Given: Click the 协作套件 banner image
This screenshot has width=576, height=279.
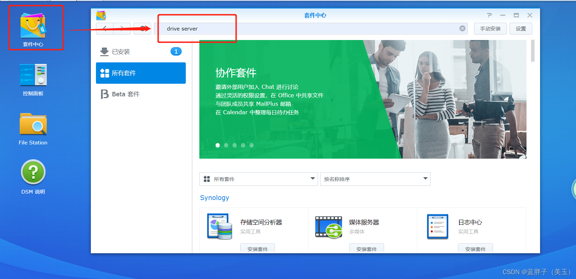Looking at the screenshot, I should [363, 99].
